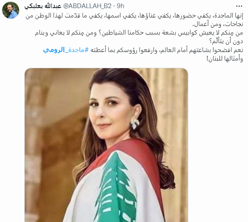Screen dimensions: 248x222
Task: Click the tweet line starting إنها الماجدة
Action: 134,16
